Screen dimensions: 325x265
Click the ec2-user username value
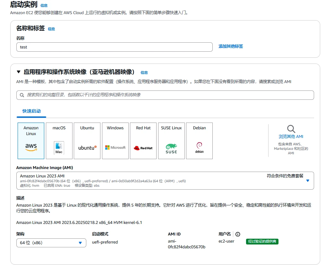[x=226, y=241]
